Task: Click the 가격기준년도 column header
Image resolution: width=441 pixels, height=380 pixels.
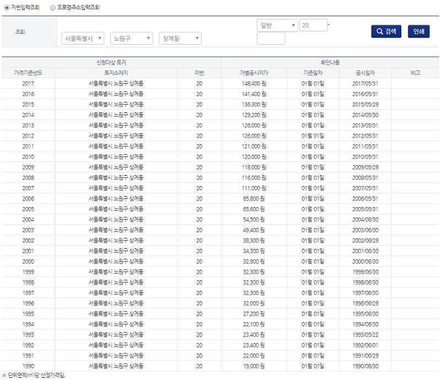Action: point(28,73)
